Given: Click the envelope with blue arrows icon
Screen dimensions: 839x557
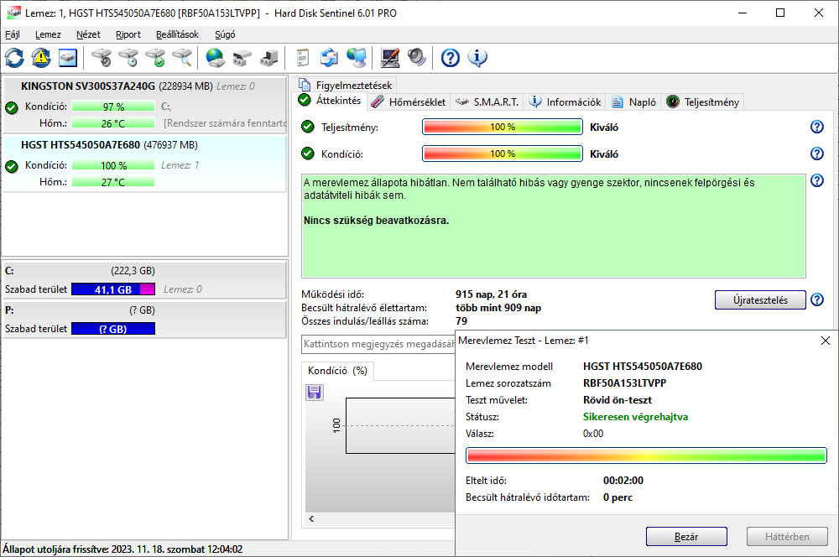Looking at the screenshot, I should click(329, 58).
